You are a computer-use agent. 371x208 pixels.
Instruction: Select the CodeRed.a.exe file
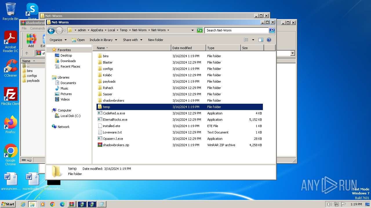click(180, 113)
